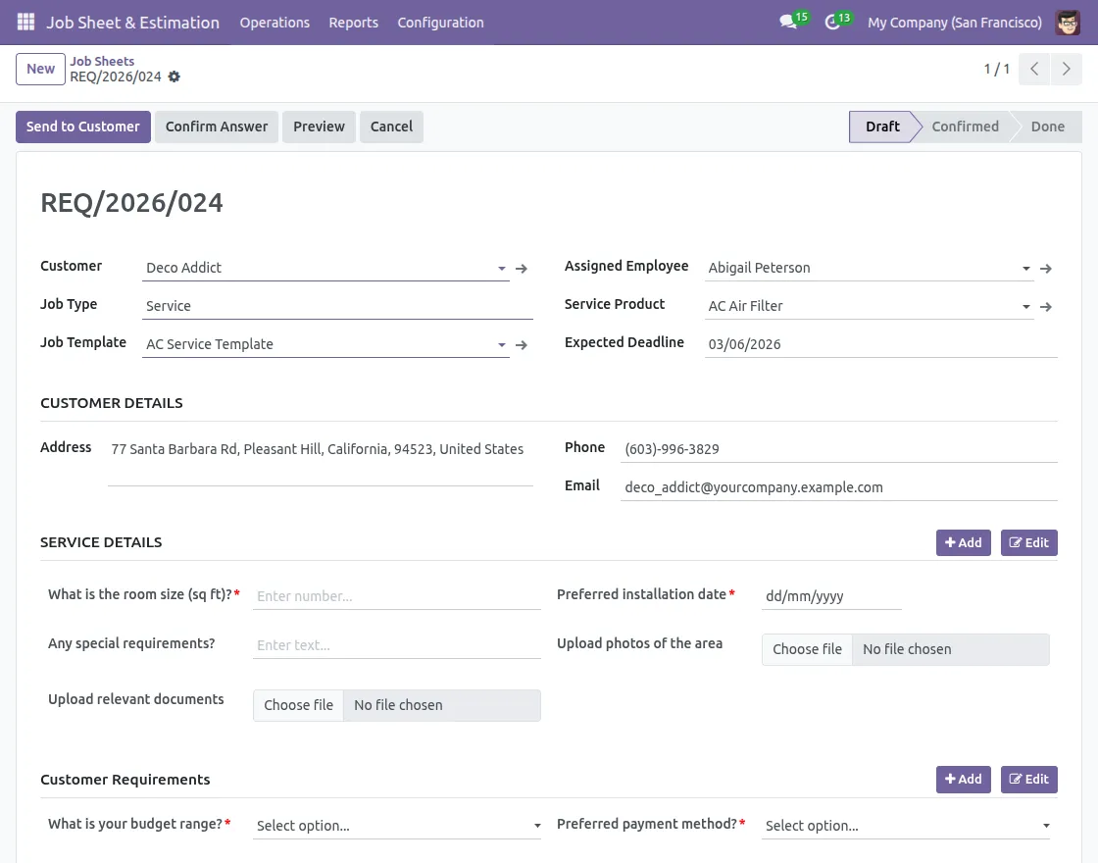The image size is (1098, 863).
Task: Click Choose file for relevant documents
Action: (x=298, y=705)
